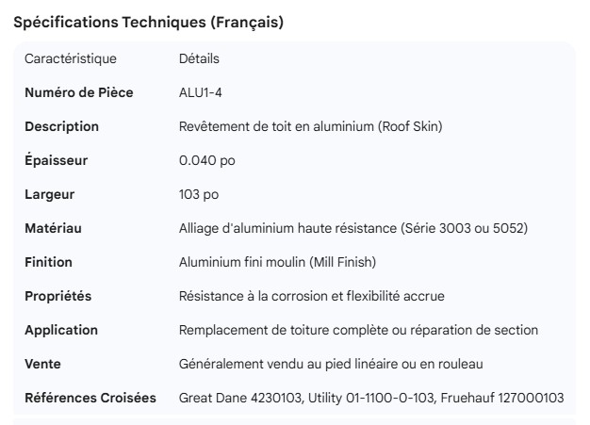Select the 'Application' row label
The width and height of the screenshot is (590, 425).
click(60, 331)
